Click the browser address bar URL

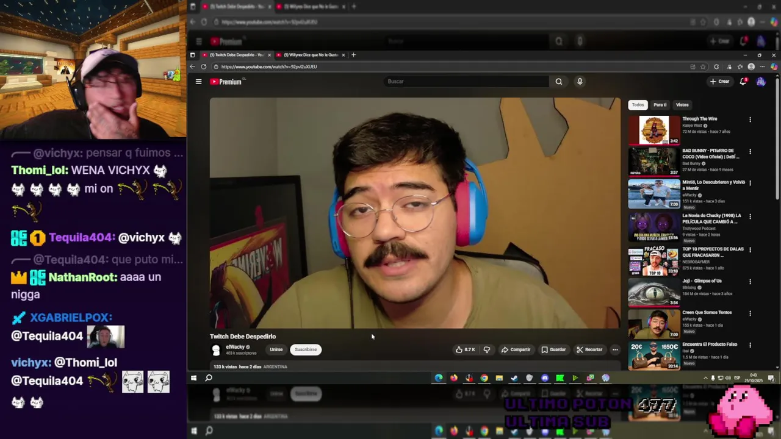pyautogui.click(x=269, y=66)
